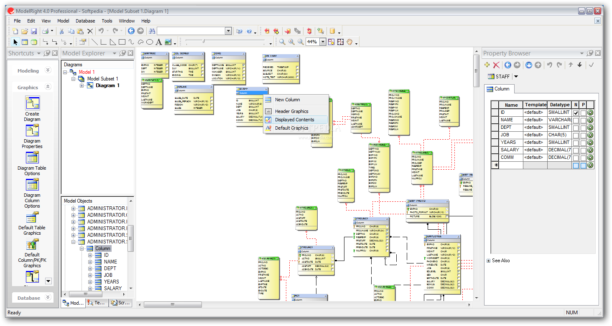Open the STAFF object dropdown arrow
612x326 pixels.
coord(516,77)
